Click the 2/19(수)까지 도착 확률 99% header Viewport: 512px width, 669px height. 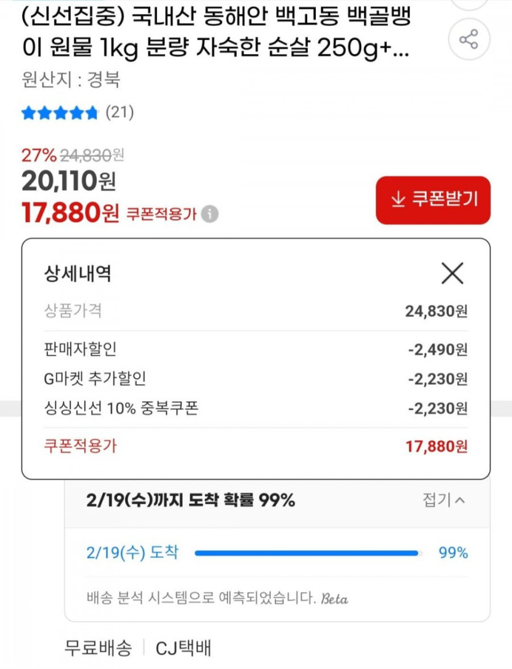tap(191, 500)
